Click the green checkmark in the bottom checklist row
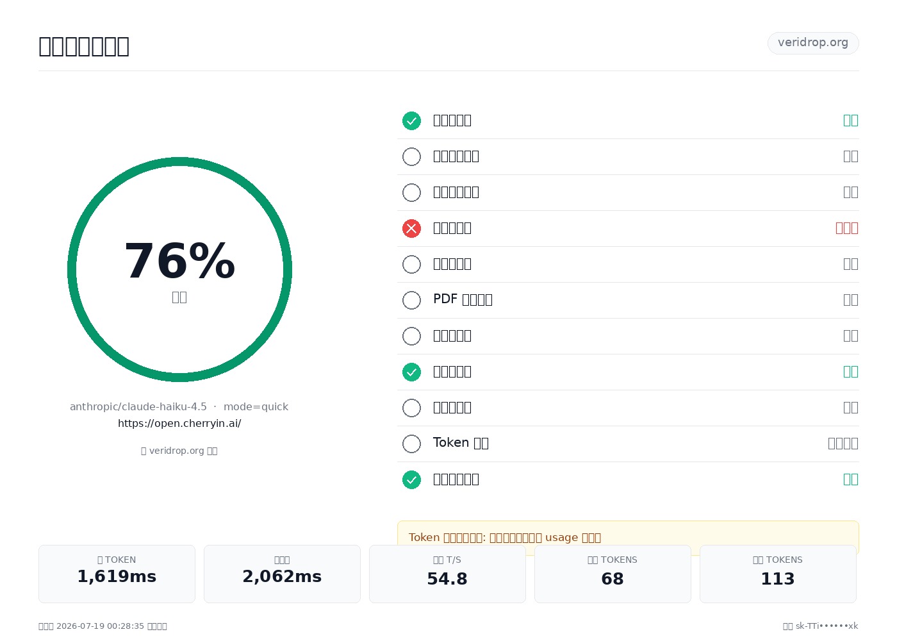The height and width of the screenshot is (641, 897). (x=411, y=479)
